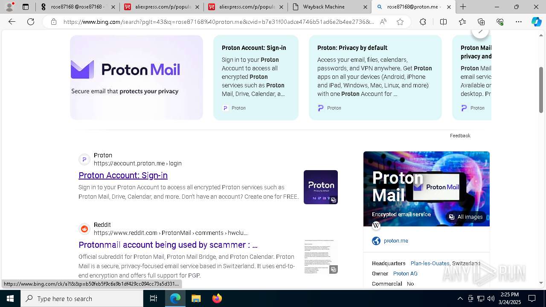View site information lock icon
This screenshot has height=307, width=546.
click(53, 22)
